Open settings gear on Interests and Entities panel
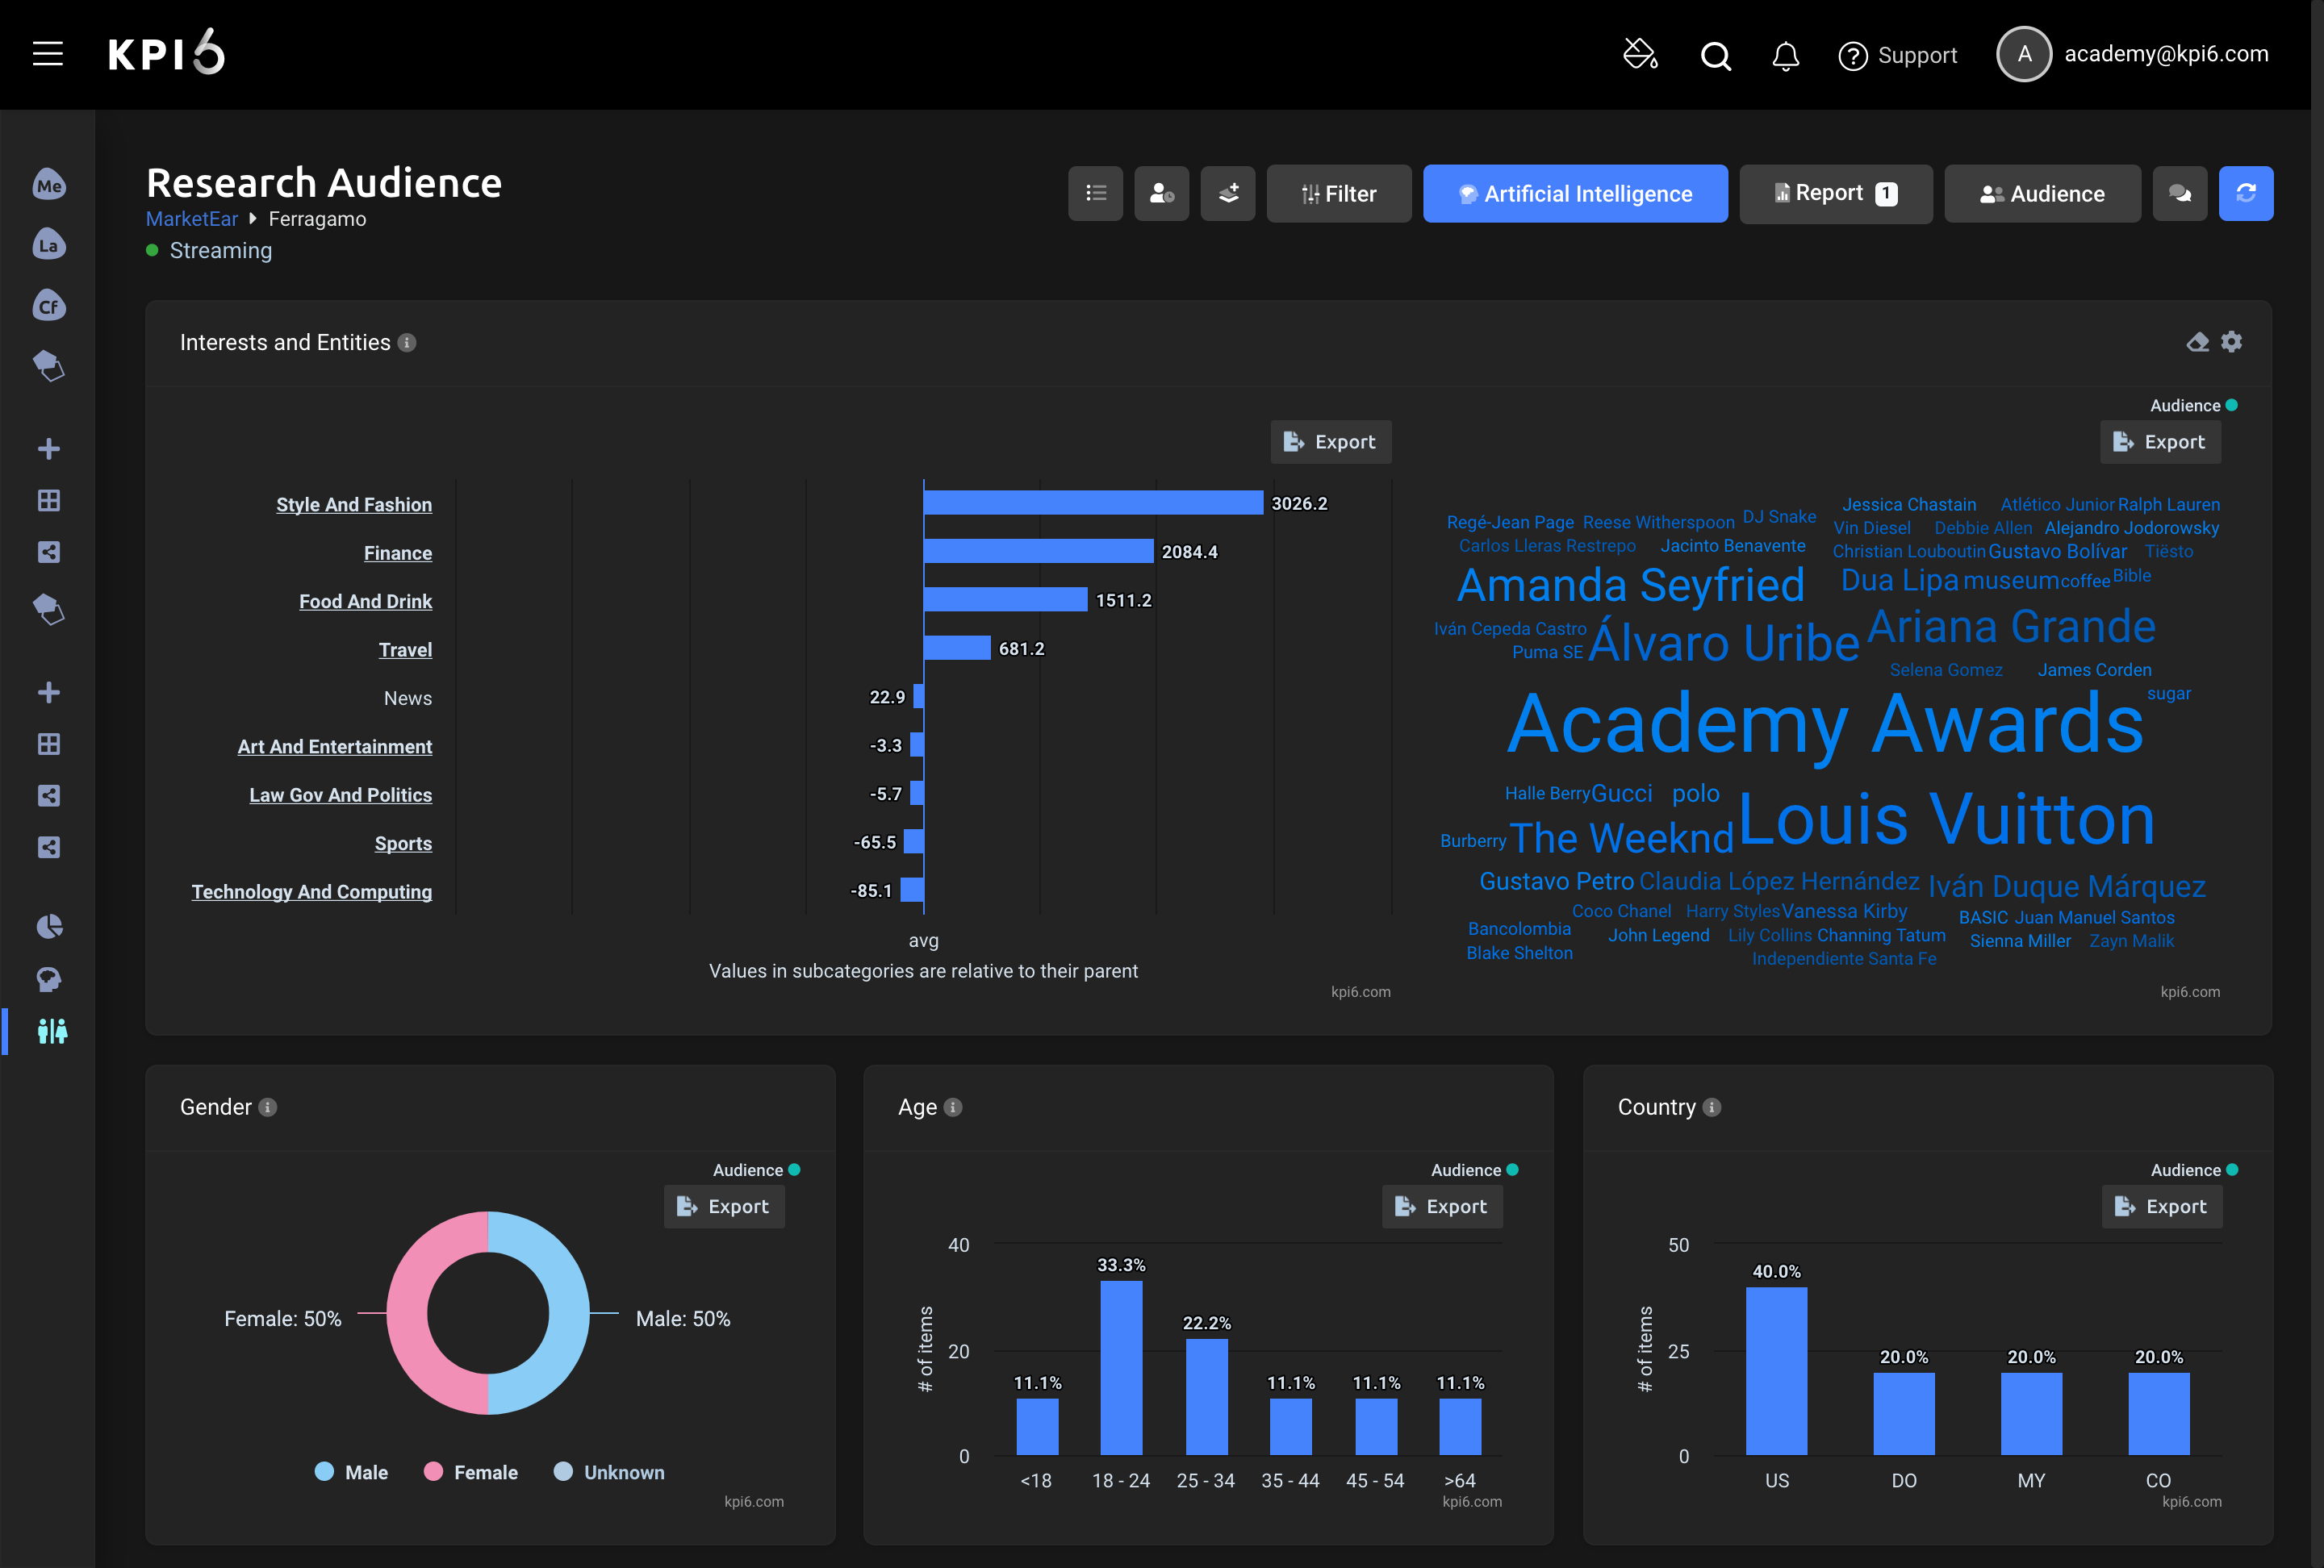2324x1568 pixels. point(2232,342)
